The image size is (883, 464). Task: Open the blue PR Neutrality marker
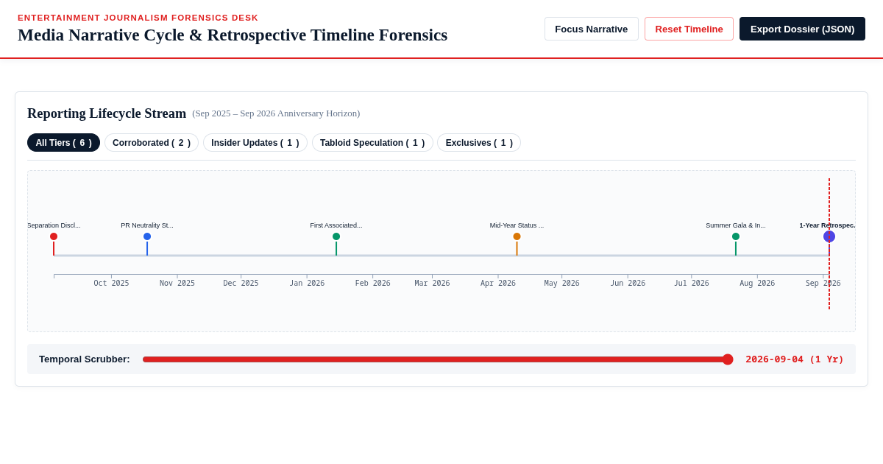pyautogui.click(x=147, y=236)
